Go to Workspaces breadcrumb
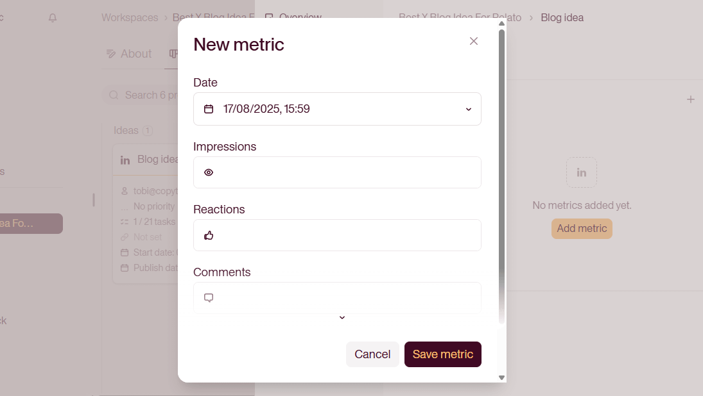703x396 pixels. 130,18
